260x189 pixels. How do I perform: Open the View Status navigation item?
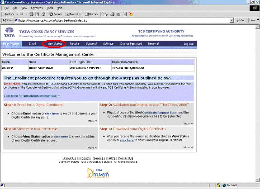[x=55, y=44]
